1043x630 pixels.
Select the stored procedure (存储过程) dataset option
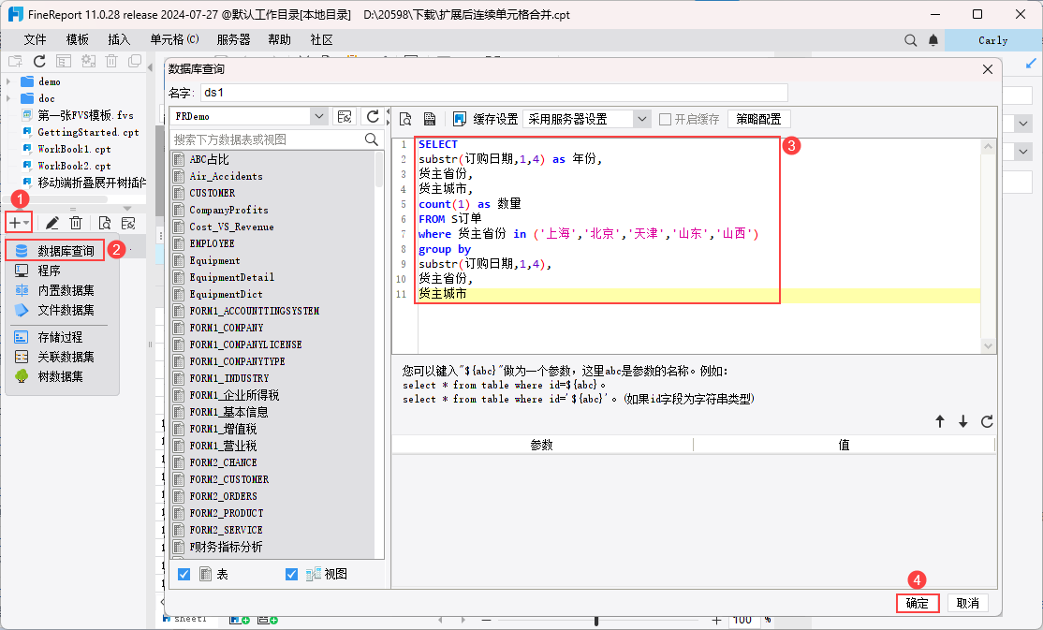[61, 337]
